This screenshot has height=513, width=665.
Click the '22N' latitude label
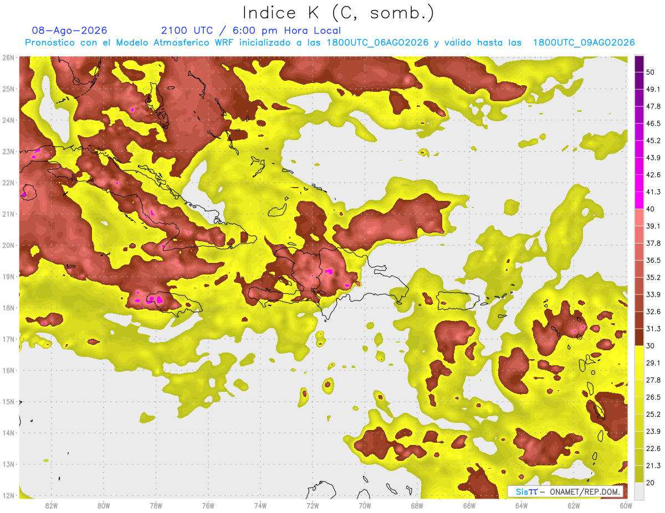8,183
